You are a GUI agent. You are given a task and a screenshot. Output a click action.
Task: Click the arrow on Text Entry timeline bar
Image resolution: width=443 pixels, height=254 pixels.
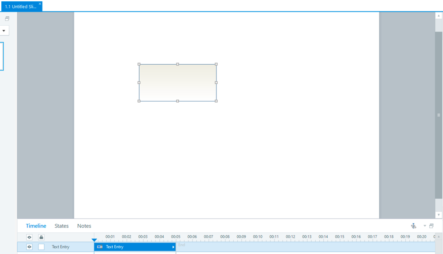coord(173,247)
